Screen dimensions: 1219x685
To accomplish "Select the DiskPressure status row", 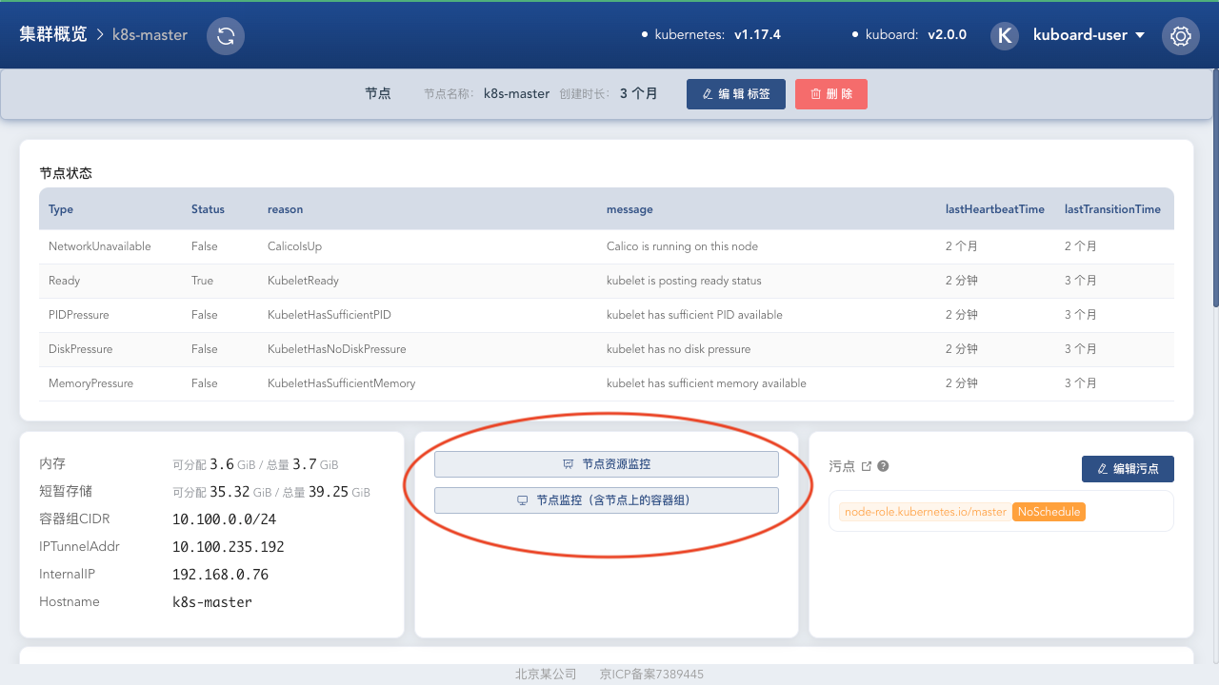I will point(606,349).
